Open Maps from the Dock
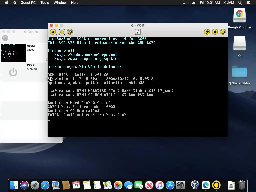 [107, 185]
